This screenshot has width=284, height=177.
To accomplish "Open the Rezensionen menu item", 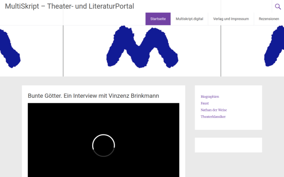I will [269, 19].
